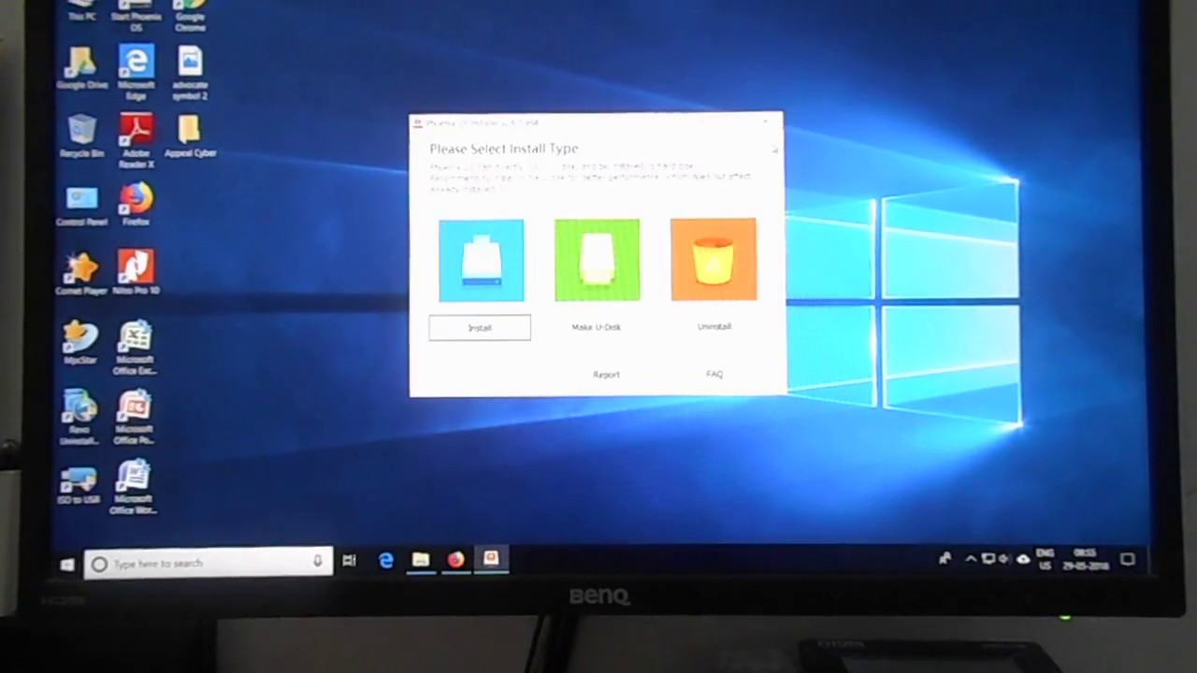Launch Microsoft Office Excel shortcut

tap(135, 349)
